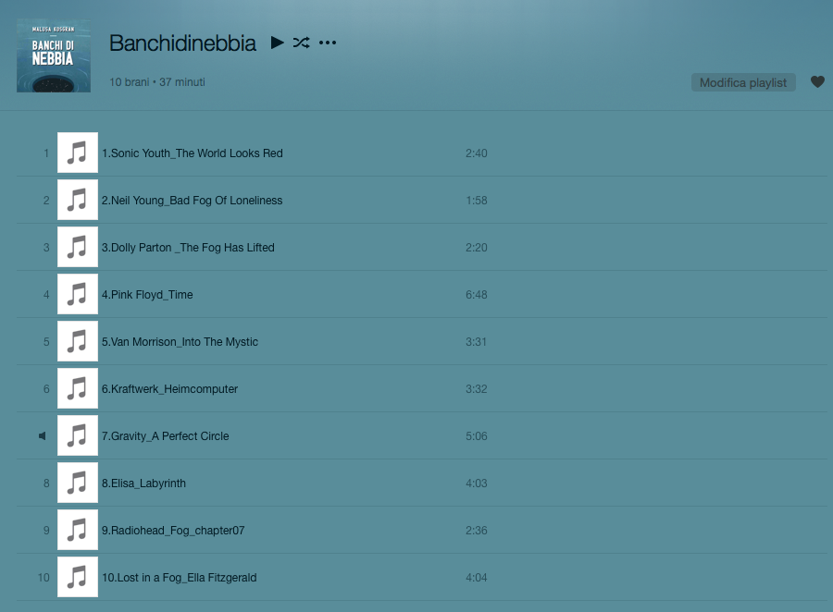Select 9.Radiohead_Fog_chapter07 track

click(x=173, y=531)
